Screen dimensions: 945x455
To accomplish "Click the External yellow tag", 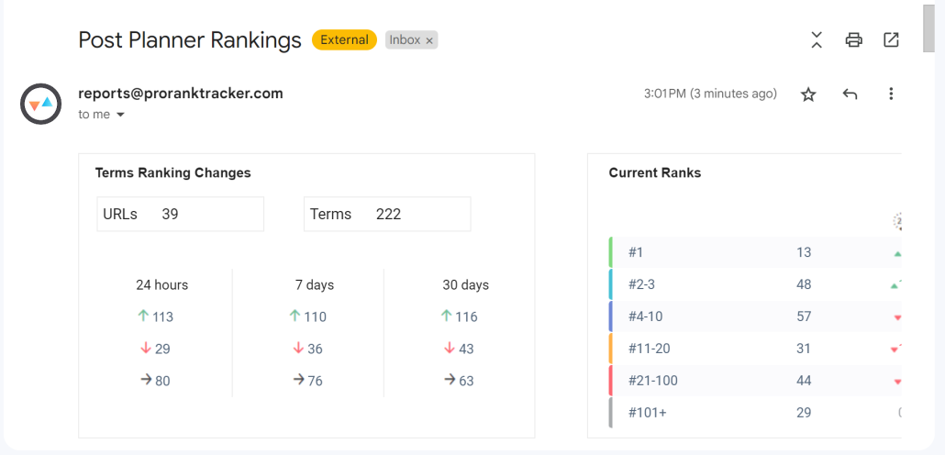I will (344, 39).
